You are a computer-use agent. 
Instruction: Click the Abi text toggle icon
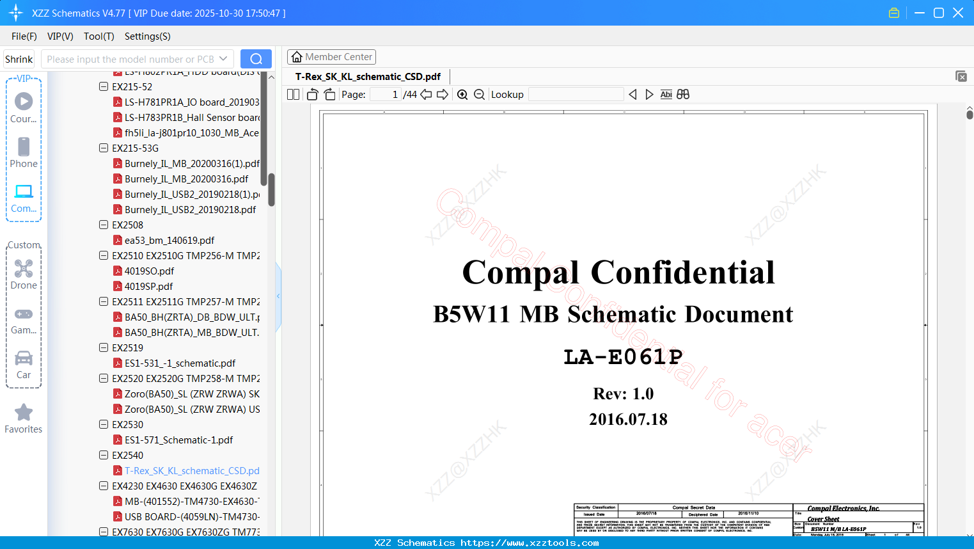(x=666, y=95)
